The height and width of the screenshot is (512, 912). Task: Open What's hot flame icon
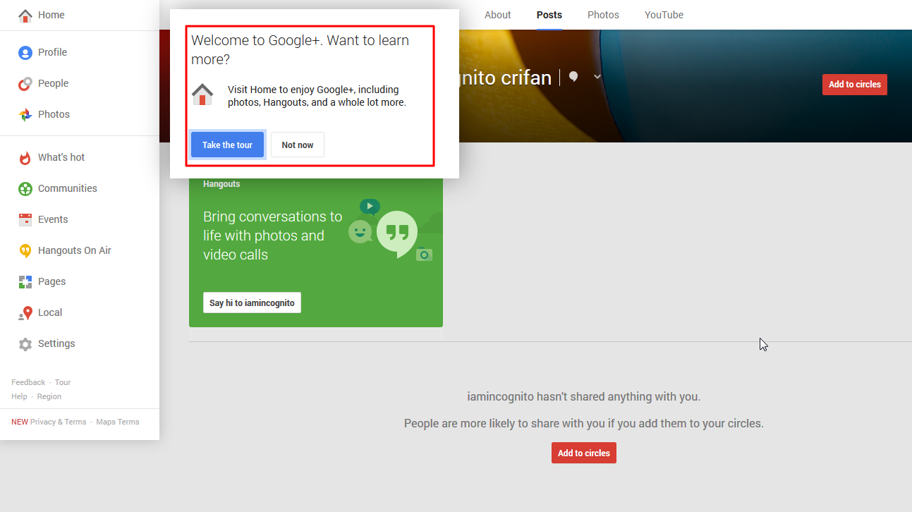point(25,157)
